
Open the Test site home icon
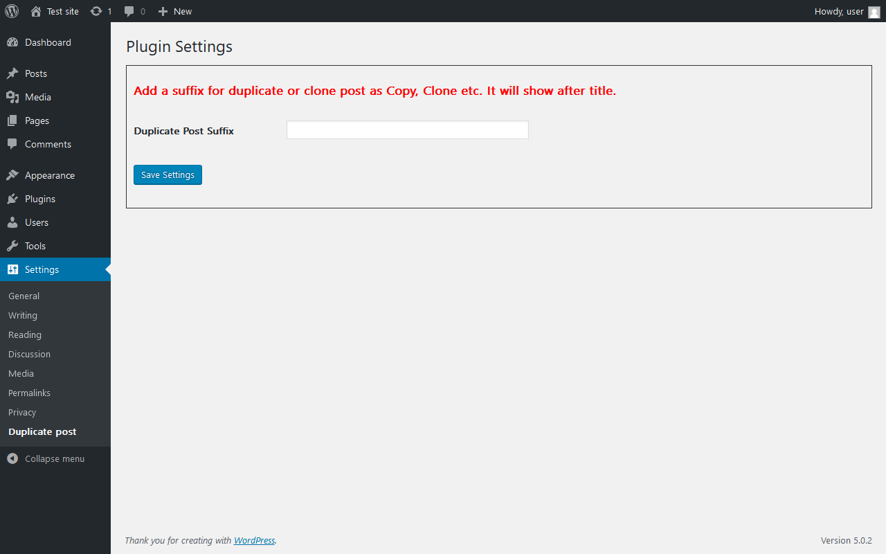click(x=36, y=11)
